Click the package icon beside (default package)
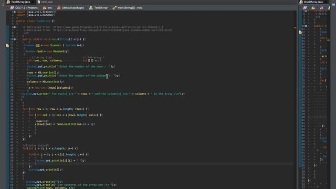The width and height of the screenshot is (336, 189). [59, 8]
